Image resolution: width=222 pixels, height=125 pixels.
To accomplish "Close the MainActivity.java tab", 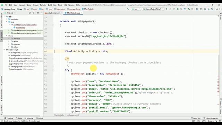I will 82,13.
